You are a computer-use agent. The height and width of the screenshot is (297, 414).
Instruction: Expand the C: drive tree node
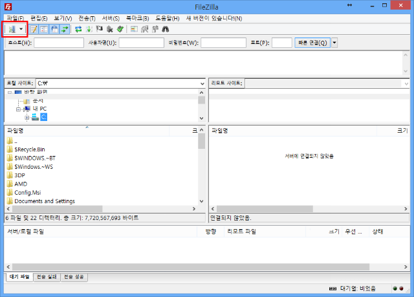click(27, 118)
